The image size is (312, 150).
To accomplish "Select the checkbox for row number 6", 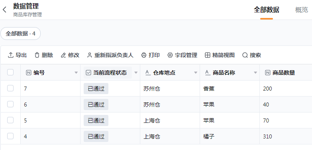I will pyautogui.click(x=10, y=104).
